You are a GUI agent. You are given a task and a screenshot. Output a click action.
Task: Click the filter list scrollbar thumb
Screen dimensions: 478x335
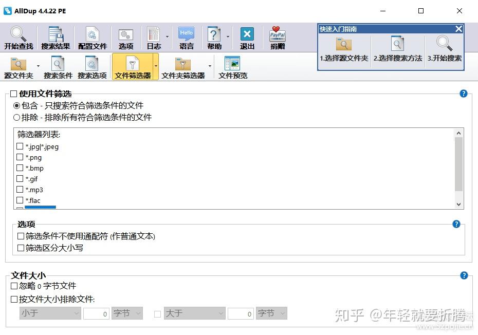458,164
